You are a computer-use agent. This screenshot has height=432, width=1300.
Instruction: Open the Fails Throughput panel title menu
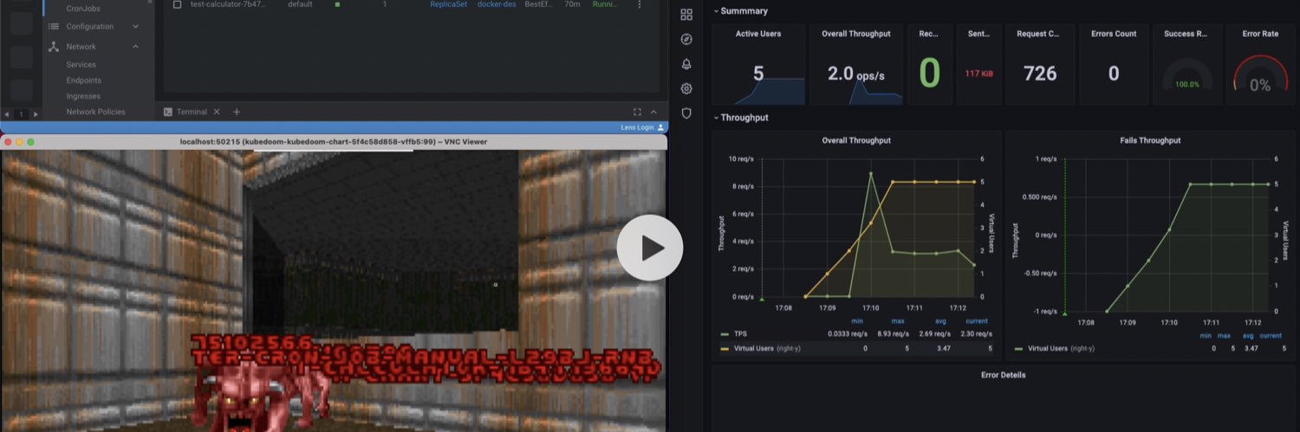(1149, 140)
